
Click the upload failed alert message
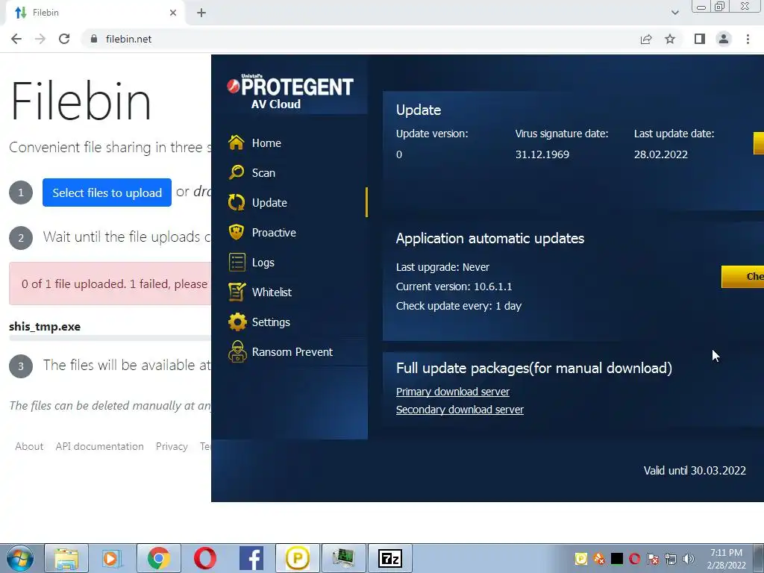click(x=110, y=284)
